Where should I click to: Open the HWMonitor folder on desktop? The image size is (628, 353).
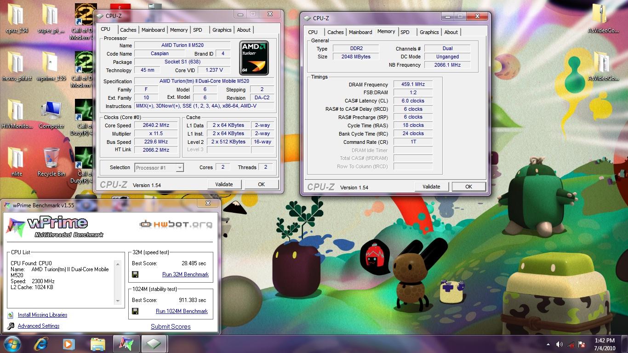pos(17,114)
